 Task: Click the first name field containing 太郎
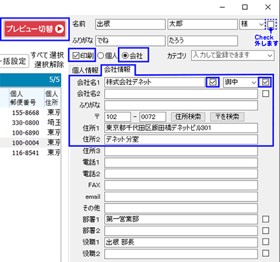click(202, 24)
